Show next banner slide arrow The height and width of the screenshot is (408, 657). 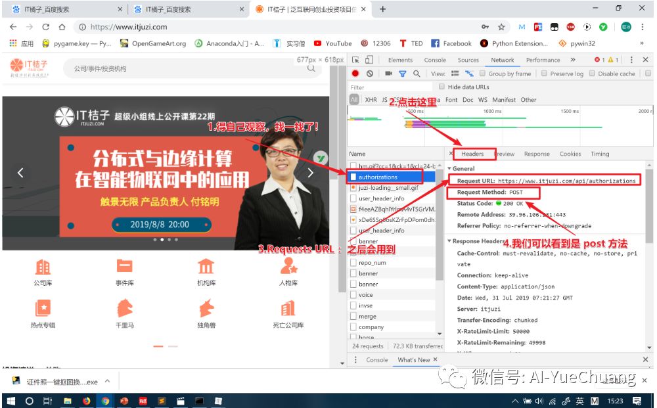coord(310,173)
